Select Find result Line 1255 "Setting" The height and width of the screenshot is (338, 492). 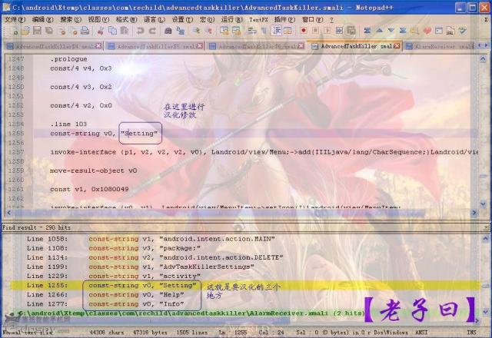(244, 285)
